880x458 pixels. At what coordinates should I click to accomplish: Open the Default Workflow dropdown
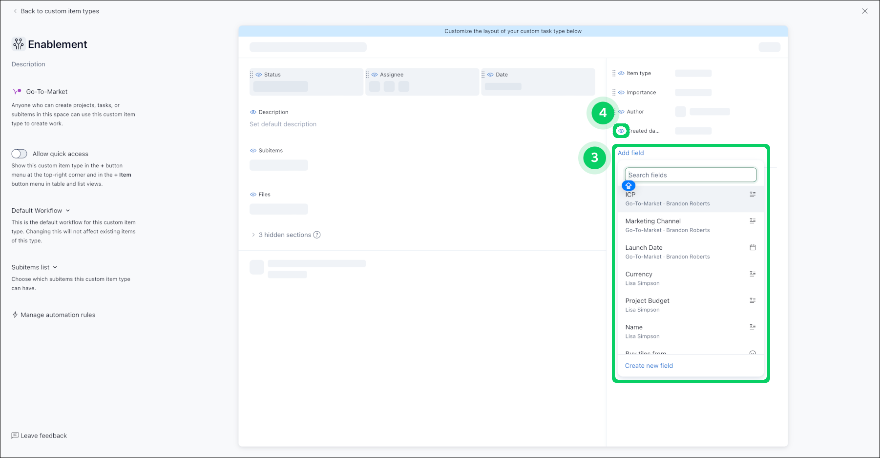point(41,211)
